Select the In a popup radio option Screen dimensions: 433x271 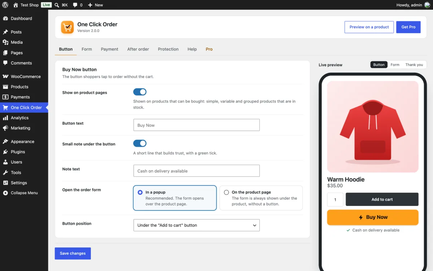coord(140,192)
